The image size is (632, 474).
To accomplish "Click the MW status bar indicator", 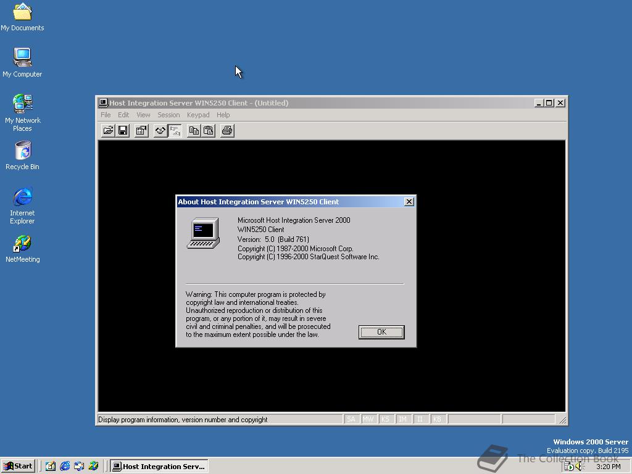I will 368,419.
